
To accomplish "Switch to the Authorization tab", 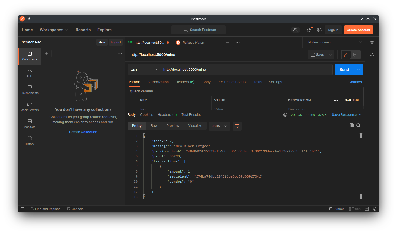I will click(158, 82).
